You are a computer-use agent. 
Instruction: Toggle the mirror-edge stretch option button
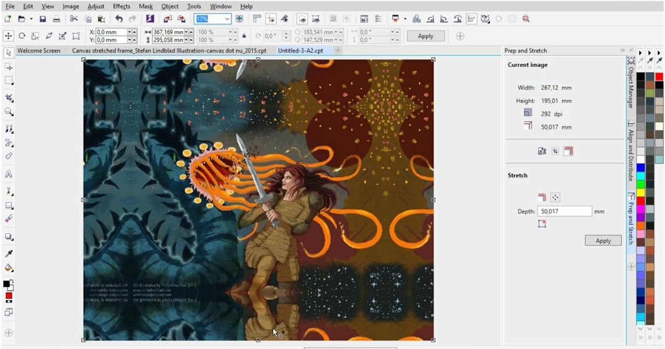coord(543,197)
